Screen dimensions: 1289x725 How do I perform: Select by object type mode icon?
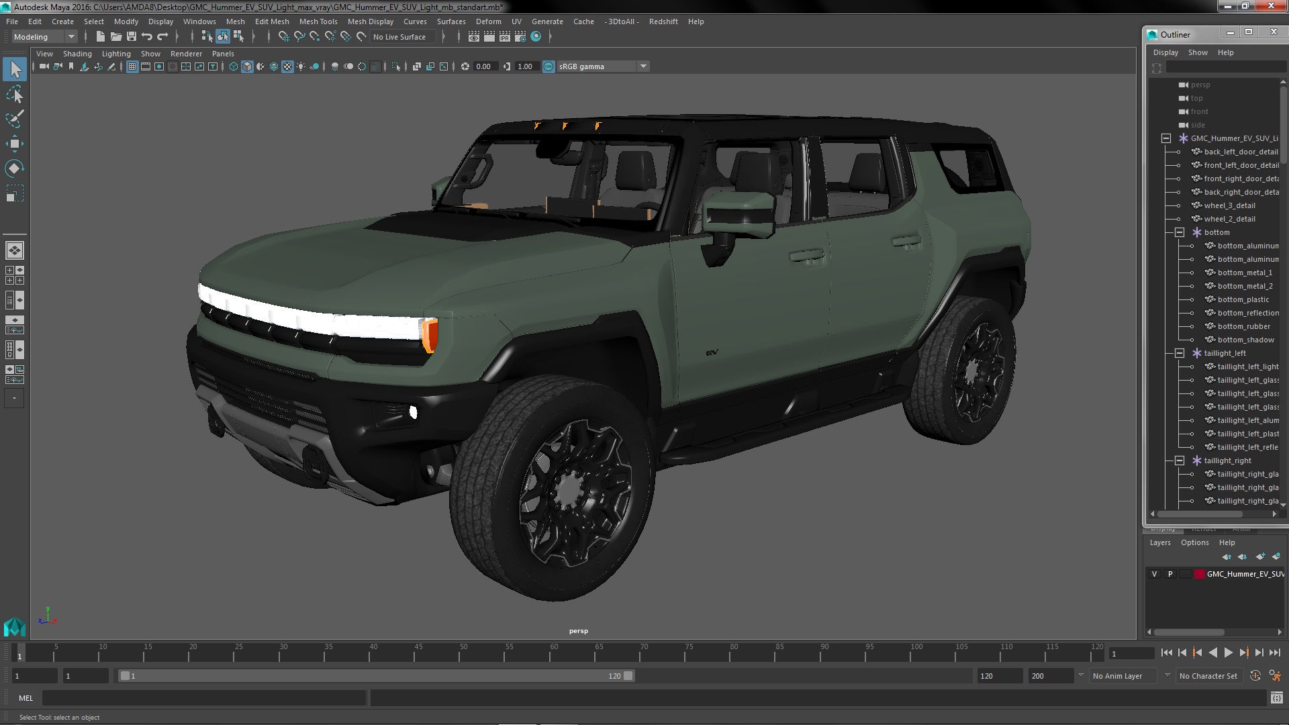(x=222, y=37)
